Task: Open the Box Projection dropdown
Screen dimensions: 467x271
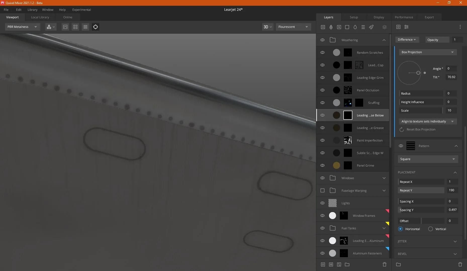Action: pos(428,52)
